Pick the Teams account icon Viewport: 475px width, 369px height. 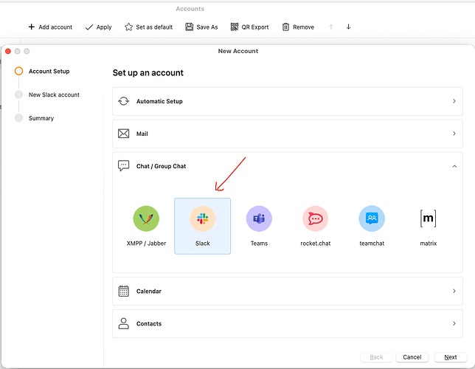[259, 218]
